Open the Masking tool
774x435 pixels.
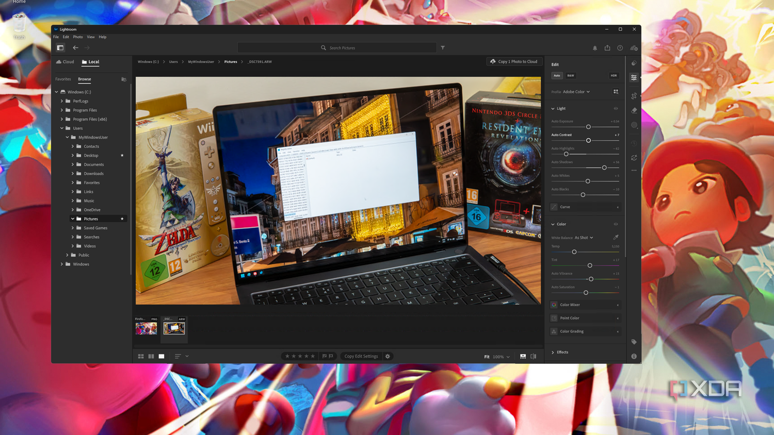pos(634,125)
